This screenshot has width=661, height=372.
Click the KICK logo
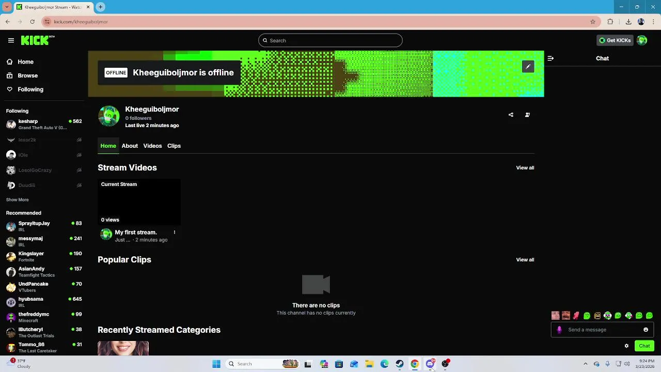[38, 40]
